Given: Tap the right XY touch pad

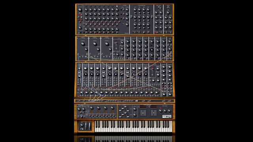Looking at the screenshot, I should point(154,113).
